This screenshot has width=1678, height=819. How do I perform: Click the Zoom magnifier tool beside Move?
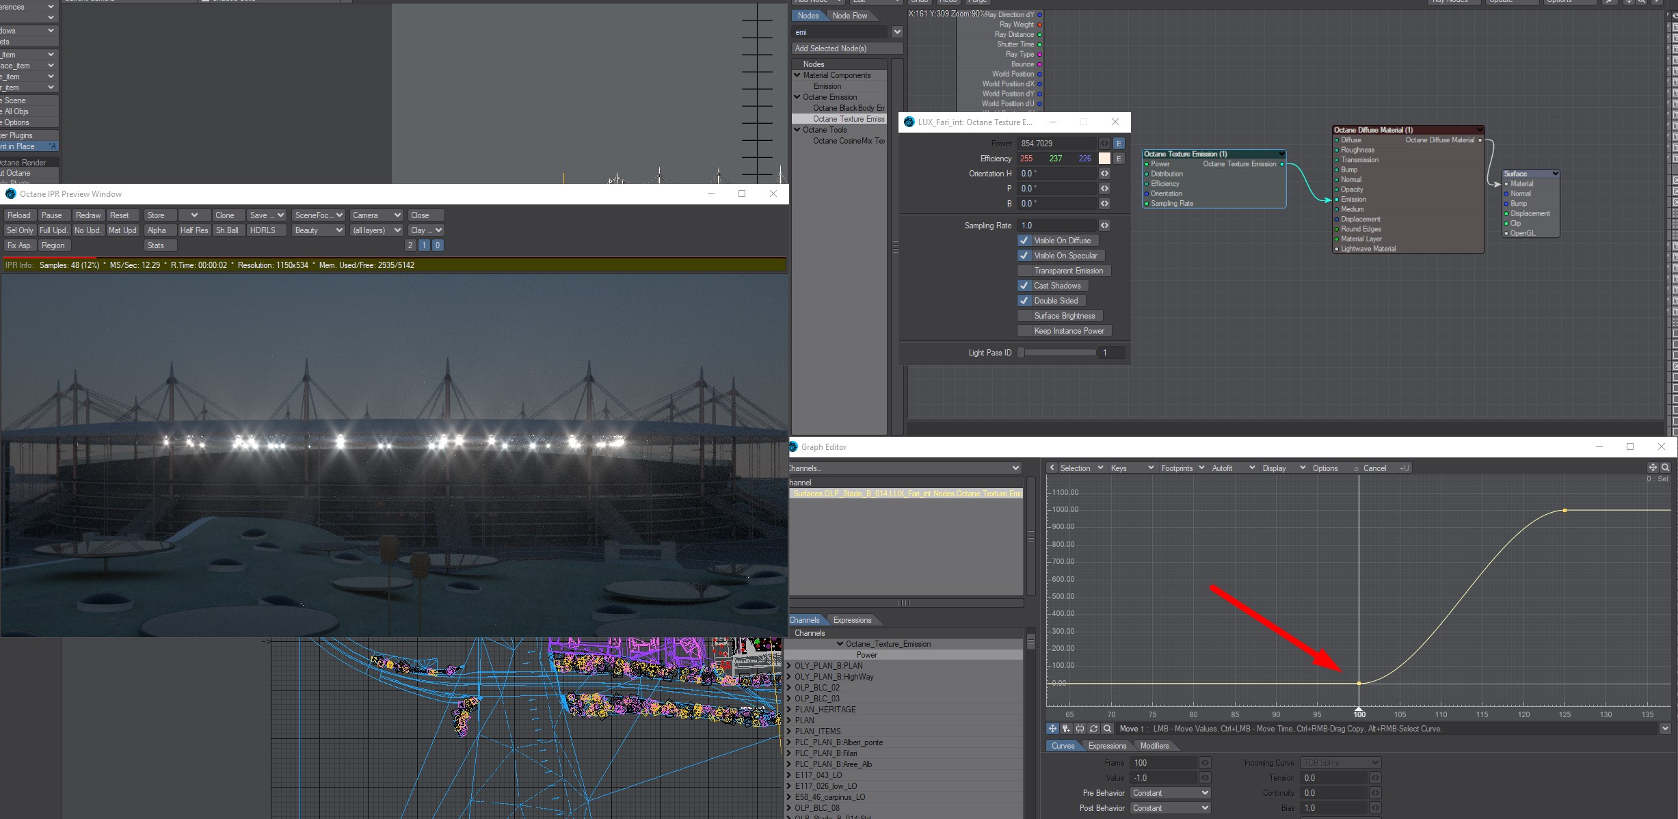[1107, 729]
